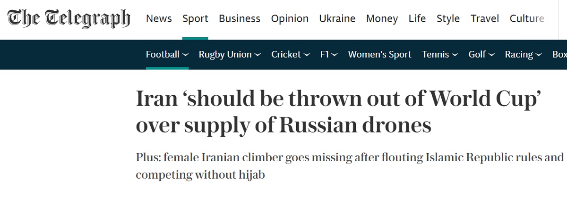The image size is (567, 198).
Task: Open the Golf submenu arrow
Action: pyautogui.click(x=491, y=55)
